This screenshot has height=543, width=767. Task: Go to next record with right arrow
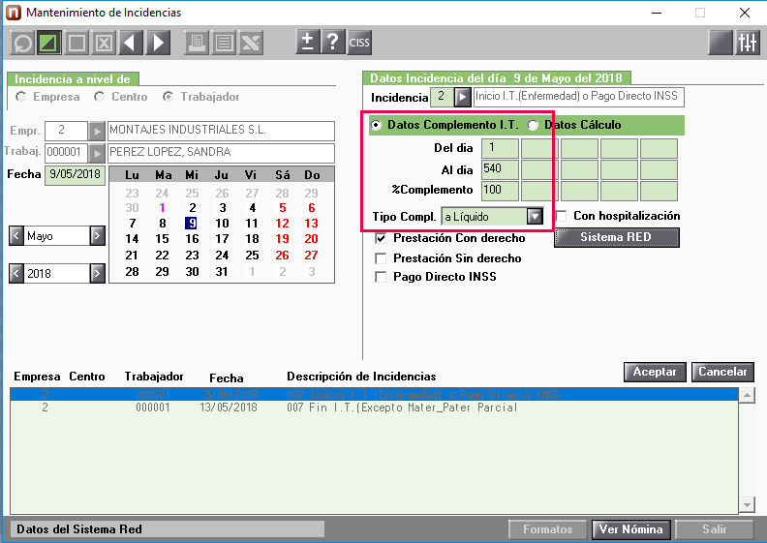(158, 43)
